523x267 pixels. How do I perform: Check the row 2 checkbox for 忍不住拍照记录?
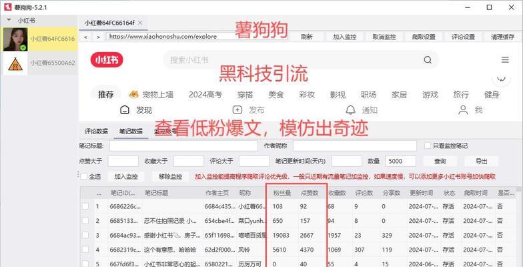pos(85,220)
